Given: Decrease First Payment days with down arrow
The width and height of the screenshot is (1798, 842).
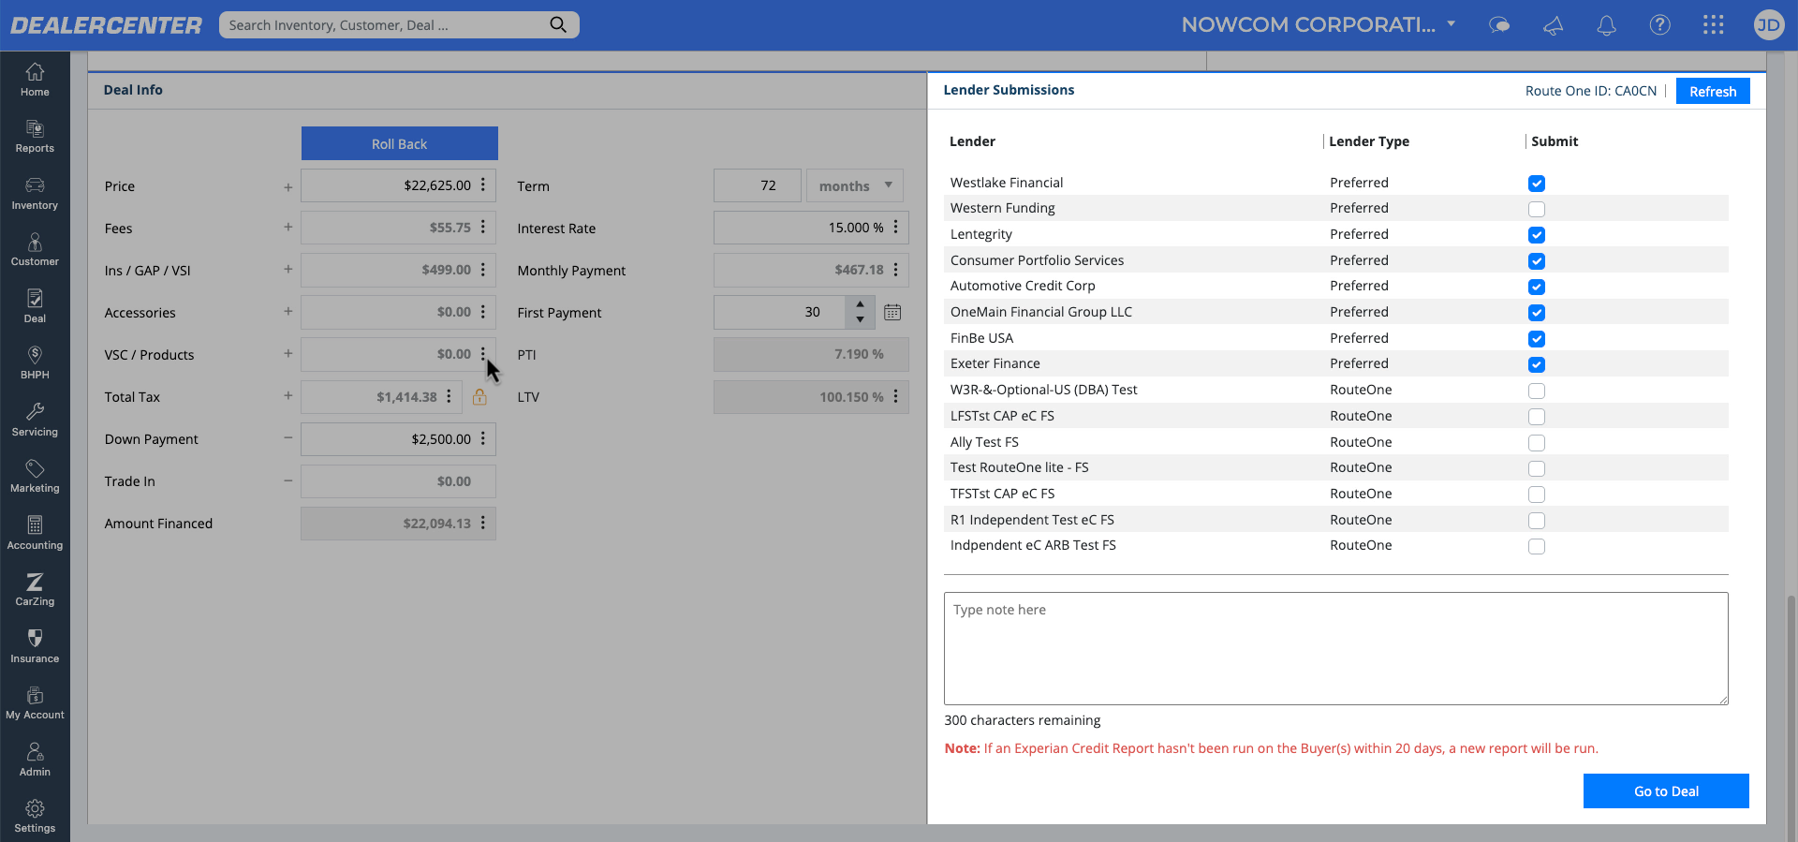Looking at the screenshot, I should pos(860,319).
